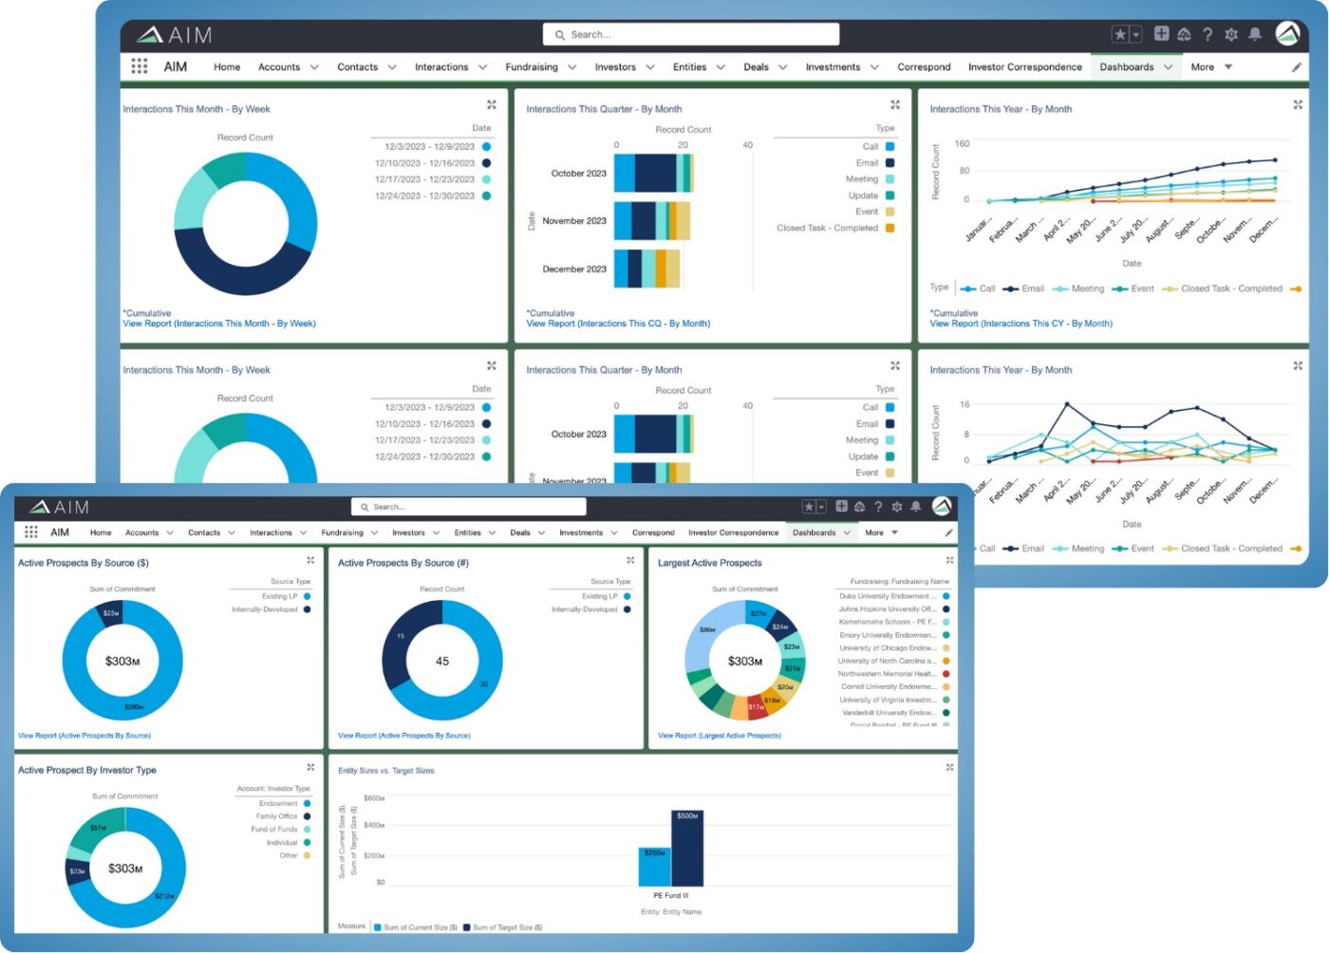1329x953 pixels.
Task: Open View Report (Largest Active Prospects) link
Action: click(x=720, y=736)
